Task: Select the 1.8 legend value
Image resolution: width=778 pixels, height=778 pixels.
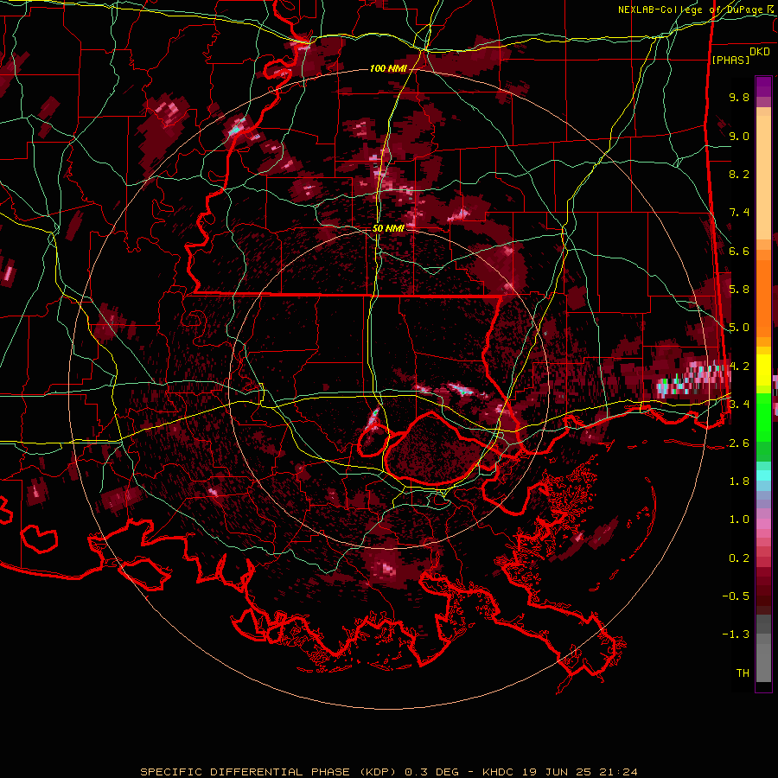Action: (x=739, y=481)
